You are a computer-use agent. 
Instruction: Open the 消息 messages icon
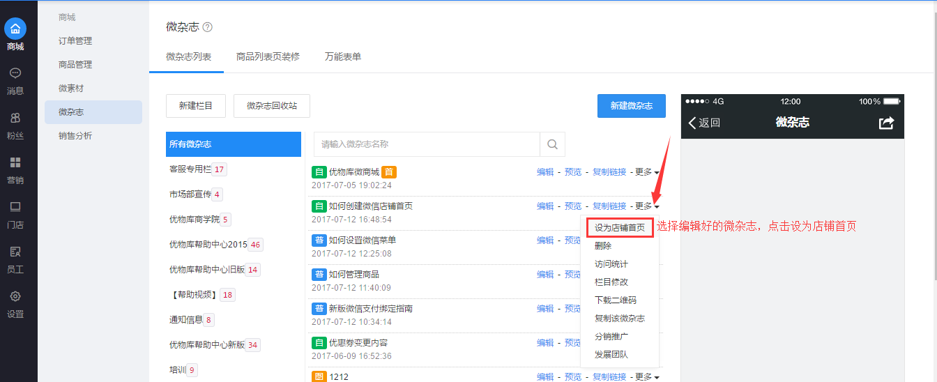pyautogui.click(x=15, y=73)
